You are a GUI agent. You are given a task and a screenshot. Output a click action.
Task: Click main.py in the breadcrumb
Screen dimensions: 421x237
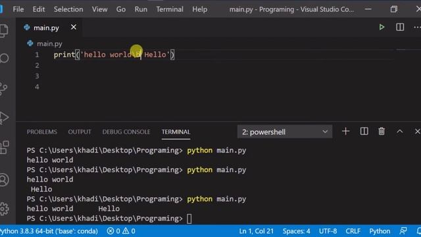(49, 43)
